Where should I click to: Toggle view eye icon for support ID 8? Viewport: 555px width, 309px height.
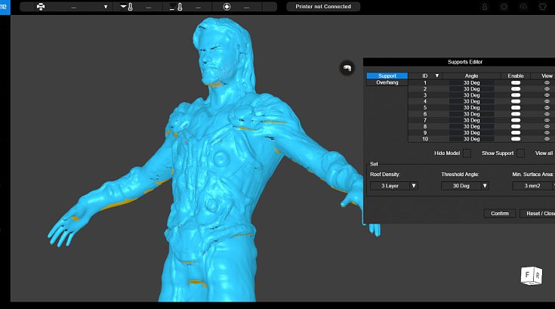(547, 127)
